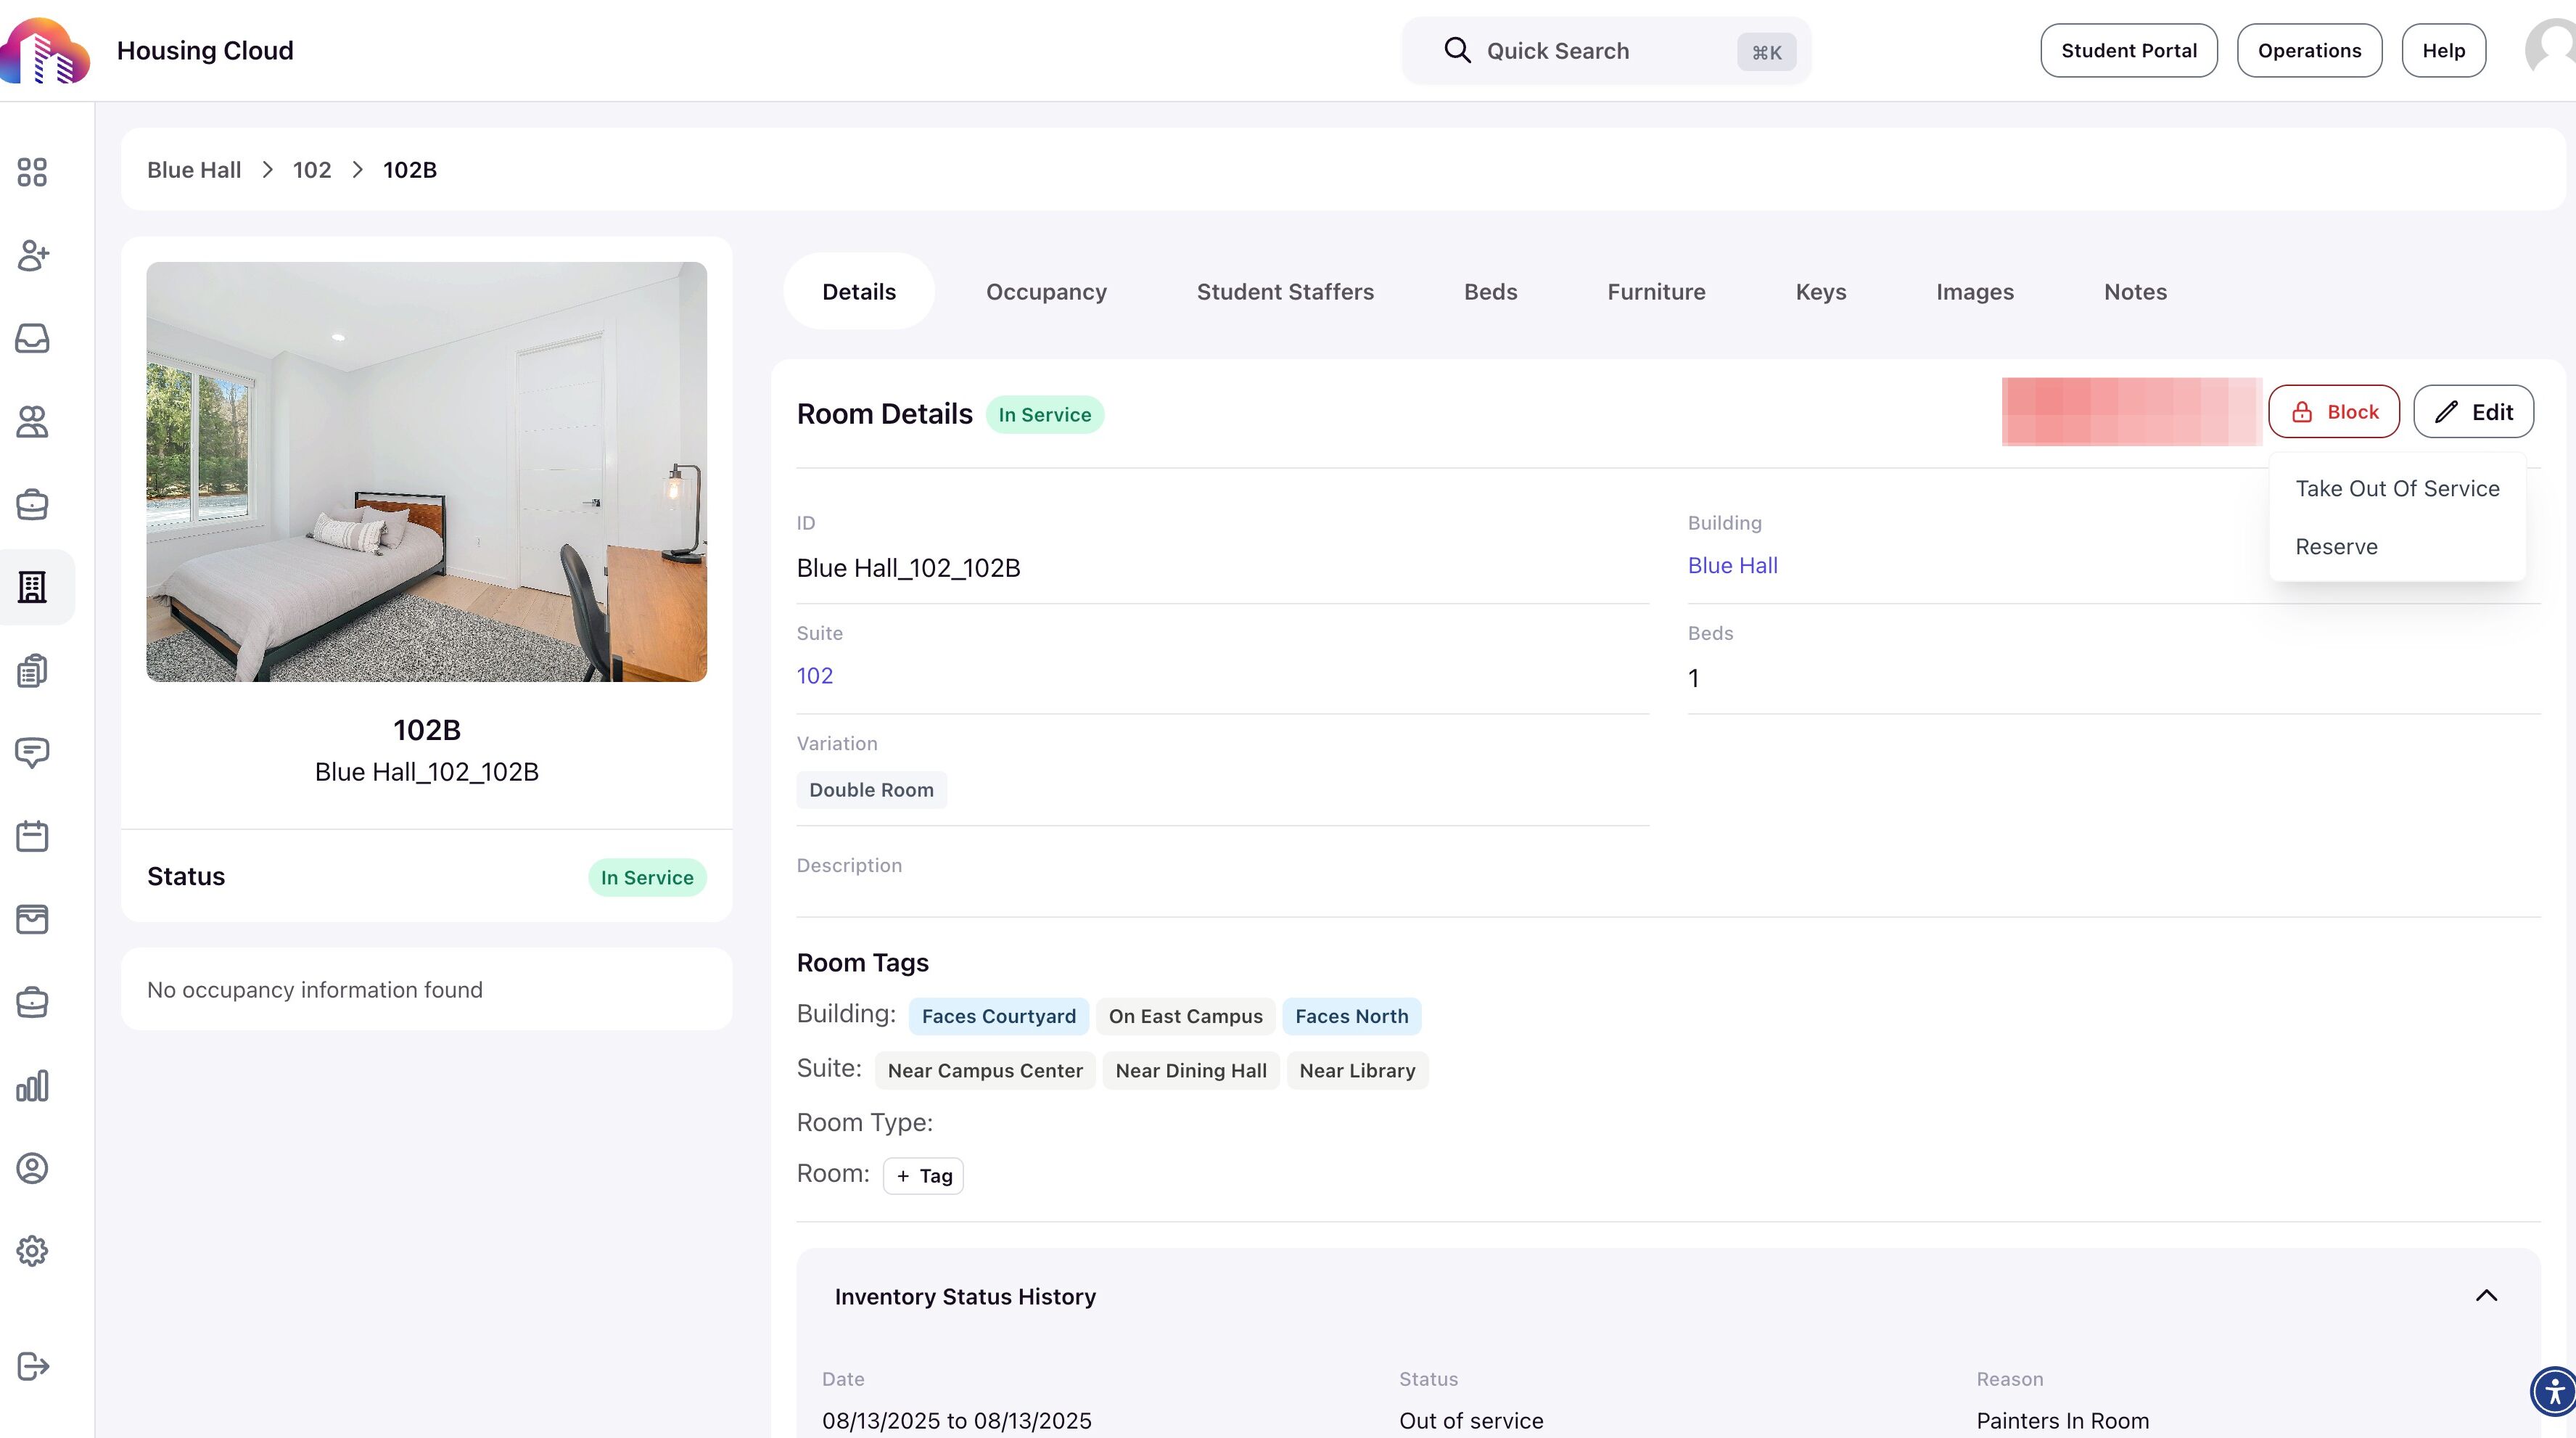
Task: Click into the Quick Search field
Action: coord(1590,51)
